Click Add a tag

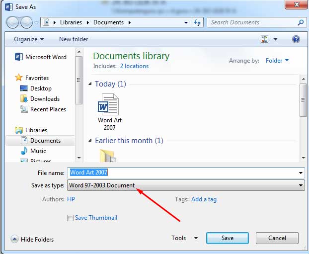204,199
